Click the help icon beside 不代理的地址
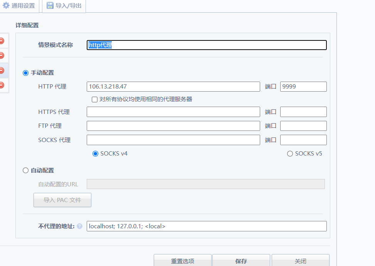The image size is (375, 266). pos(79,226)
